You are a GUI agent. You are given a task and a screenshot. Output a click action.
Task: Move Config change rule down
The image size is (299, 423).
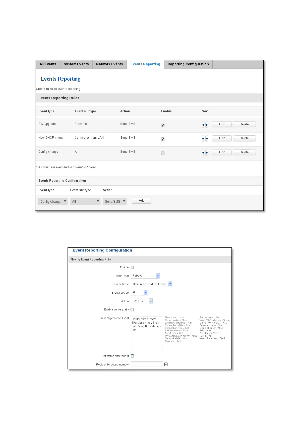207,152
